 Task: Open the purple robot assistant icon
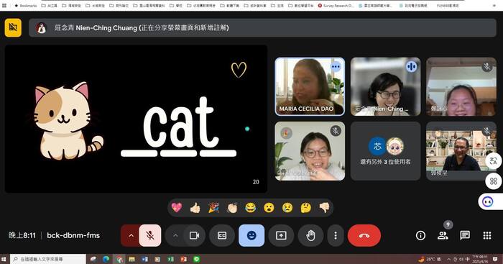point(488,202)
